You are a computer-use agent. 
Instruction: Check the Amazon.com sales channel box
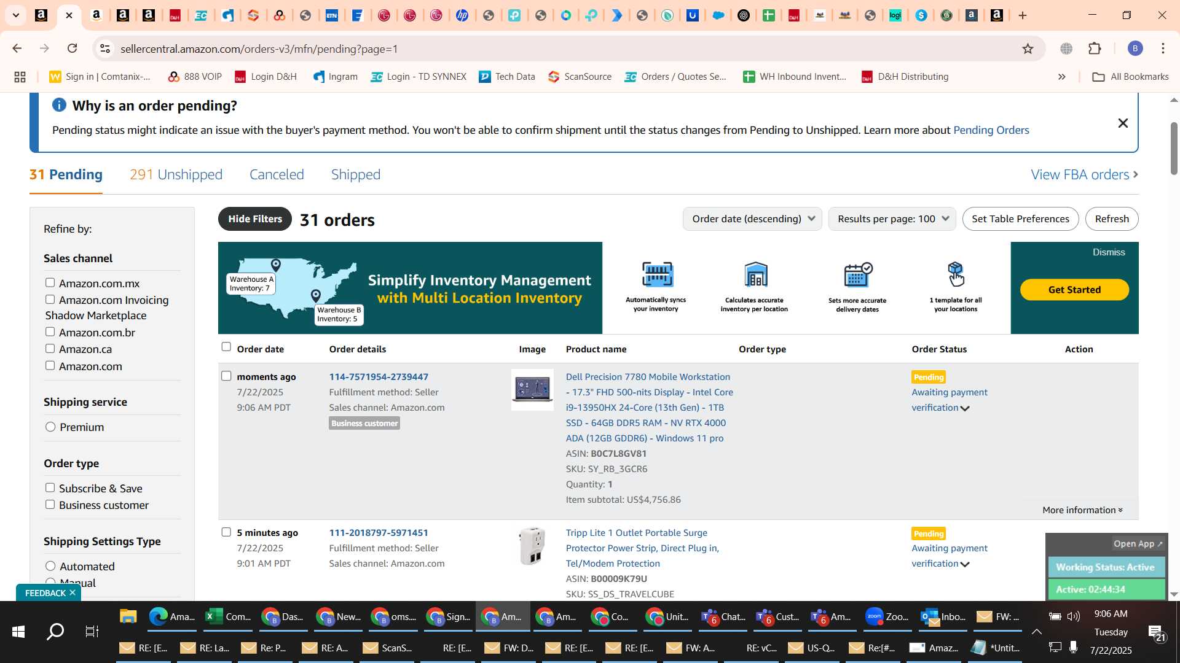click(x=50, y=366)
